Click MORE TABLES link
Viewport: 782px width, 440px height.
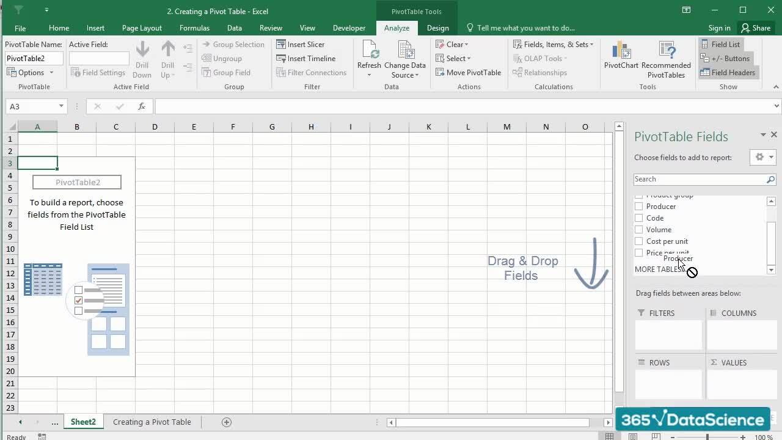tap(657, 269)
